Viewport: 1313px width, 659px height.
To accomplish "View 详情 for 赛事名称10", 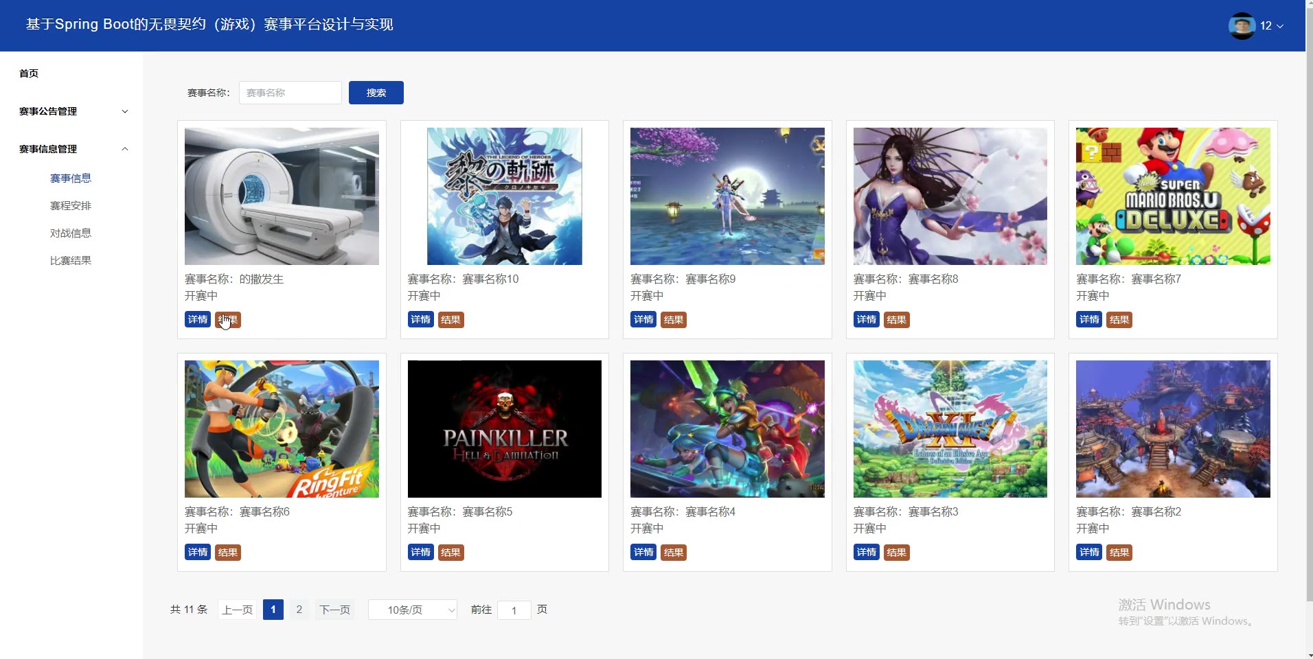I will 421,319.
